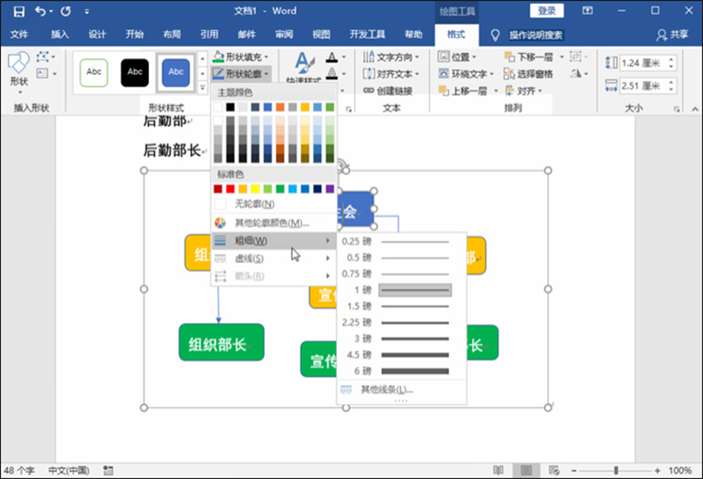
Task: Click the lightbulb tell-me icon
Action: click(495, 35)
